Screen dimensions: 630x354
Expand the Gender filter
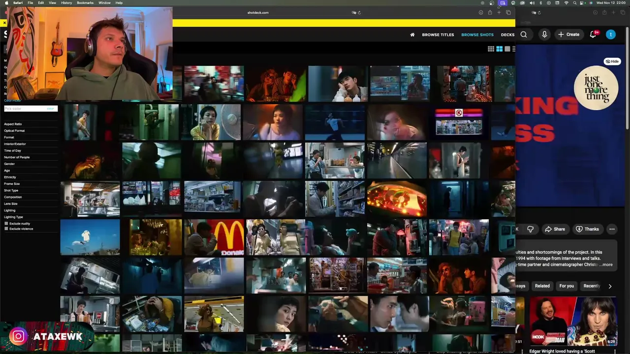[x=9, y=164]
